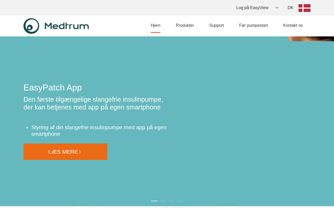
Task: Open the Kontakt os page
Action: (293, 25)
